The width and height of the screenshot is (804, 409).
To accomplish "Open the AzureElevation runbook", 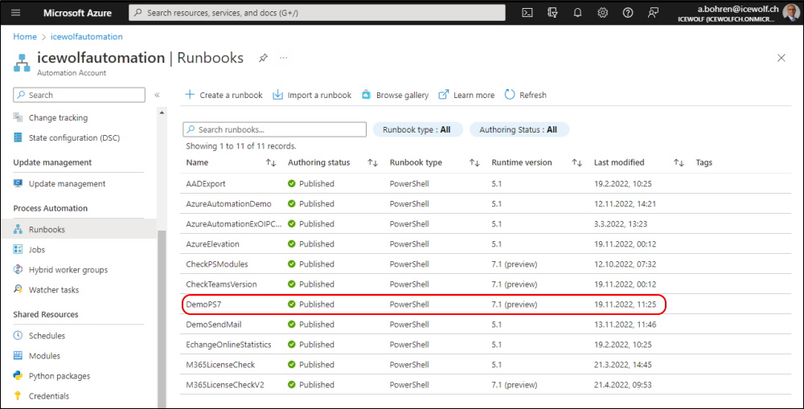I will pyautogui.click(x=212, y=244).
